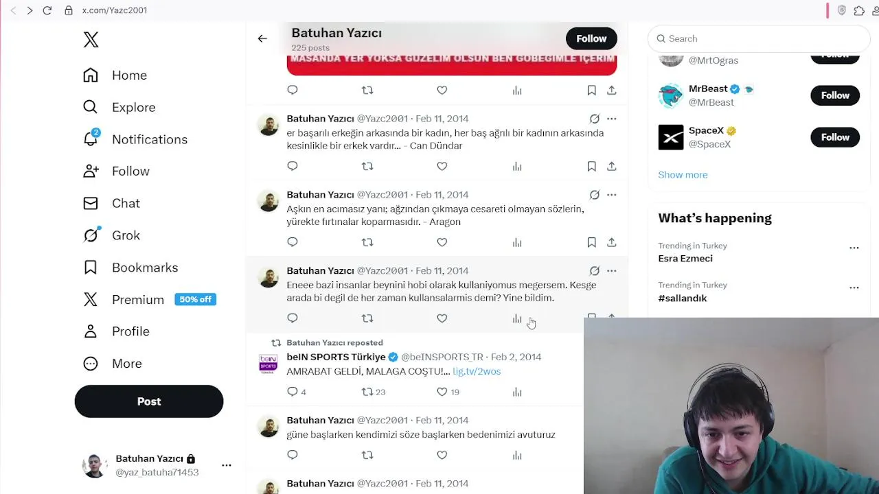The height and width of the screenshot is (494, 879).
Task: Like the beIN SPORTS Türkiye repost
Action: (442, 392)
